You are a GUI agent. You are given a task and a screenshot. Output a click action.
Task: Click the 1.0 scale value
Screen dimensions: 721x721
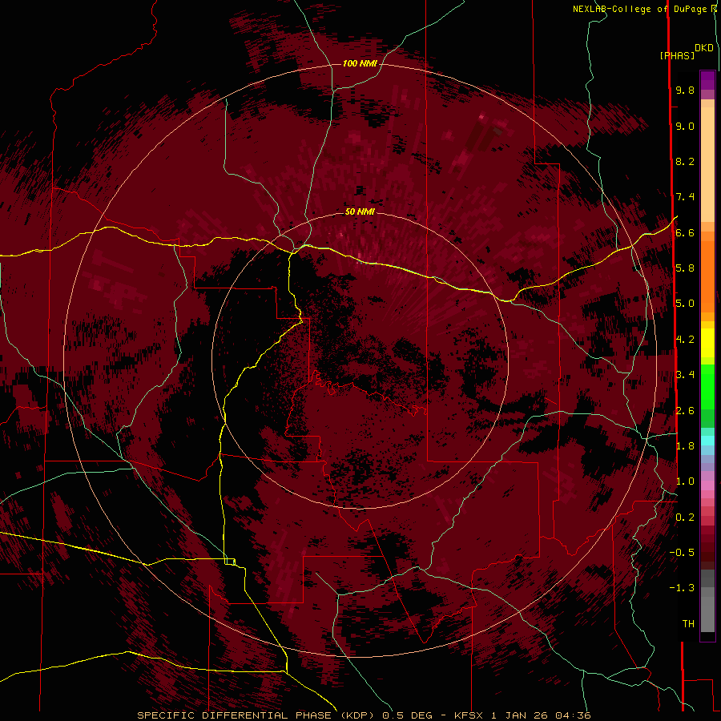685,481
